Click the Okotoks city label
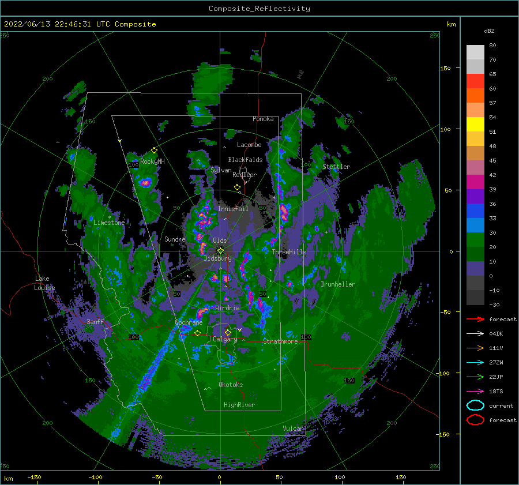 (x=231, y=384)
